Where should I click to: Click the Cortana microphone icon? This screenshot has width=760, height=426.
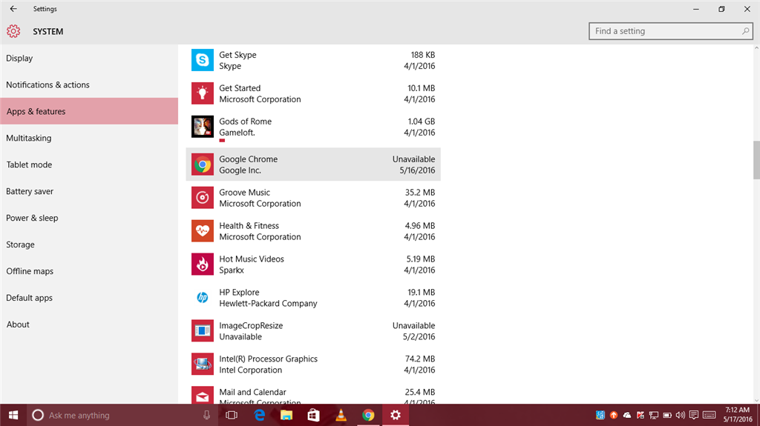[206, 416]
